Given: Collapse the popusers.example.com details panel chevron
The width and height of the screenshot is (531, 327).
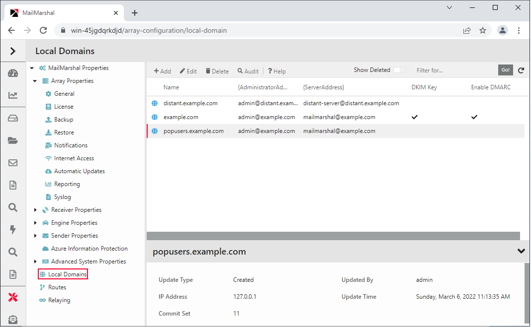Looking at the screenshot, I should pos(521,251).
